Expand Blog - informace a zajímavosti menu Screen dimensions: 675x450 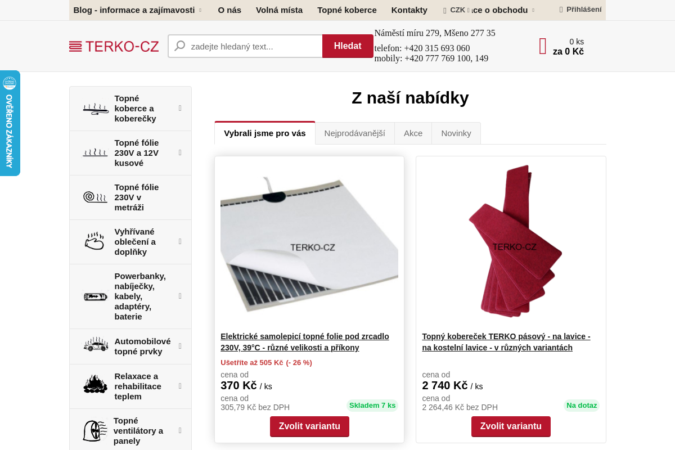(x=137, y=10)
